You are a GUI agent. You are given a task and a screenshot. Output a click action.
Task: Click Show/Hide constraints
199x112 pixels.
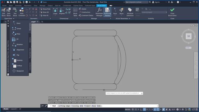(45, 9)
